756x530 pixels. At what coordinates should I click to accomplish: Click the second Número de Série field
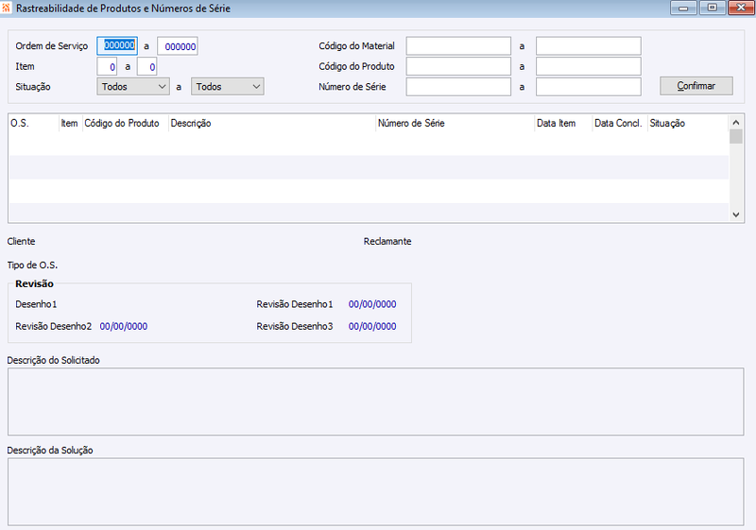coord(589,87)
